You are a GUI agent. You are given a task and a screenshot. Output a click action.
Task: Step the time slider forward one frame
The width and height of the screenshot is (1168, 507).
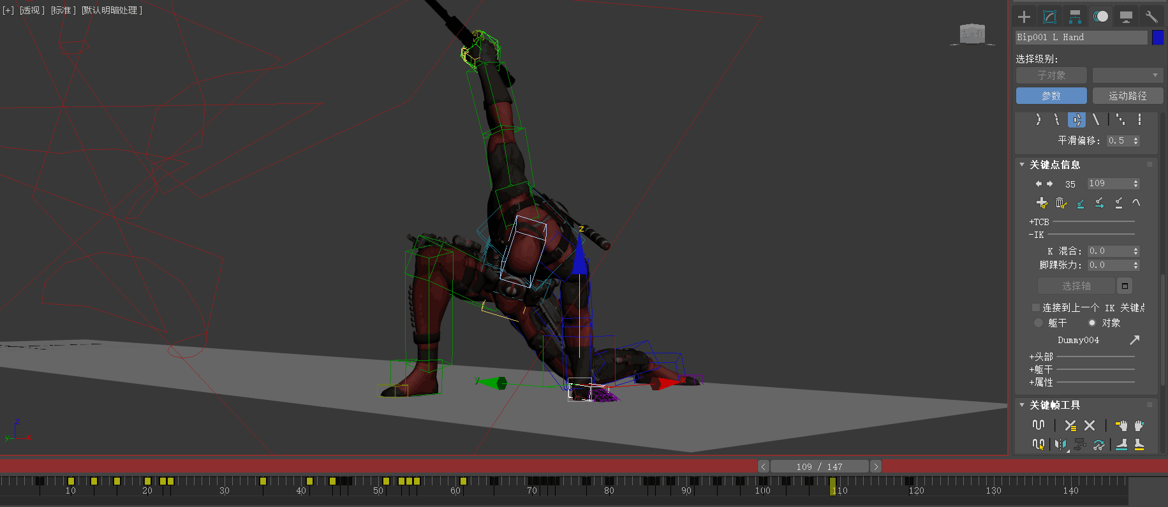click(x=876, y=467)
